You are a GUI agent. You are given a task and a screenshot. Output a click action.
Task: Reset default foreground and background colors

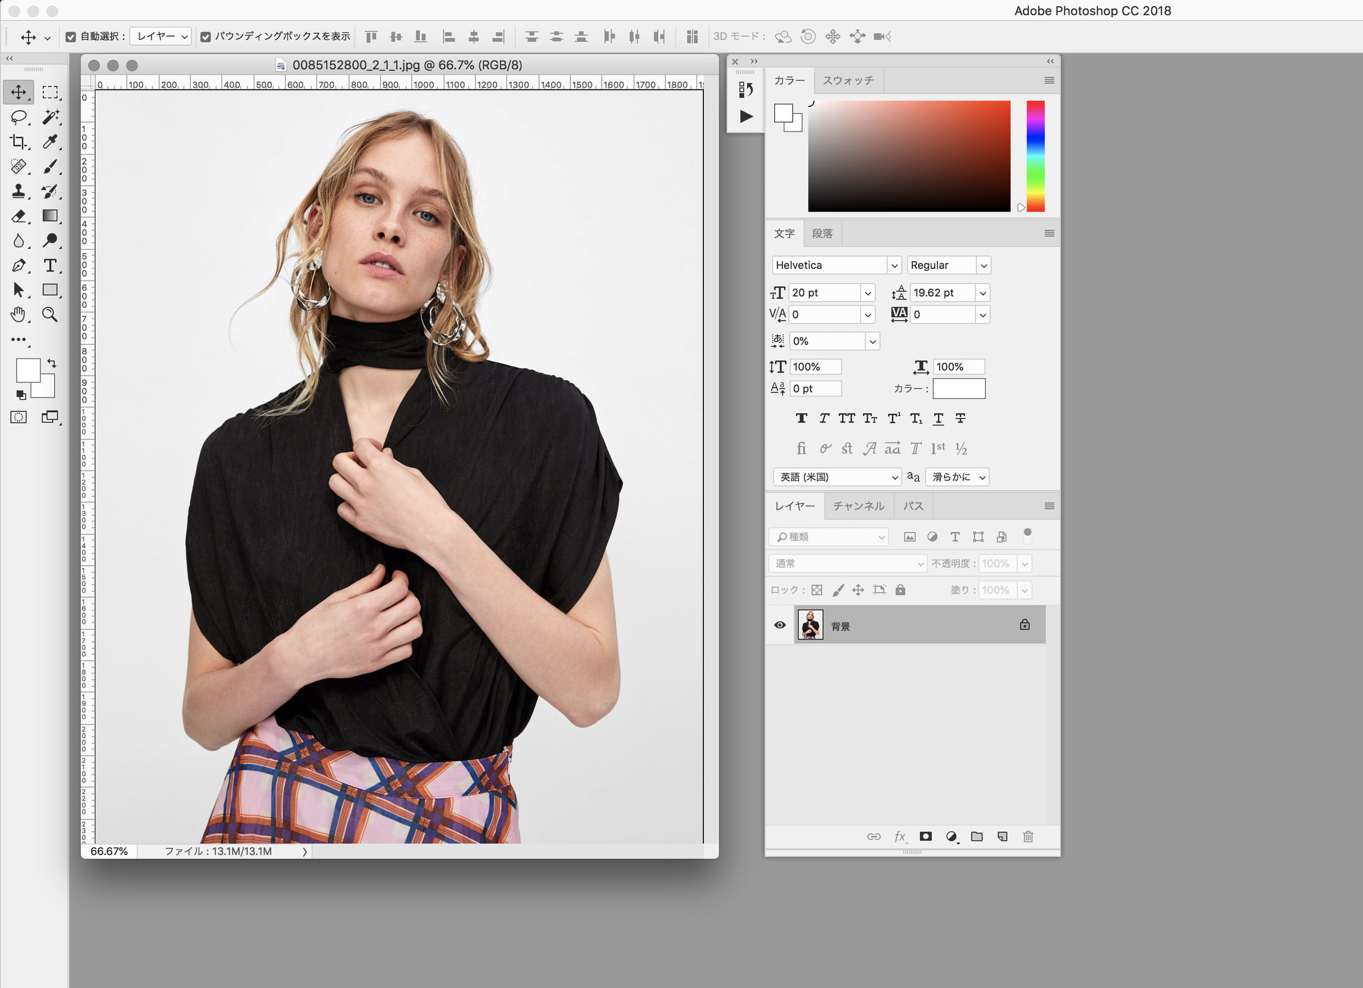point(21,394)
